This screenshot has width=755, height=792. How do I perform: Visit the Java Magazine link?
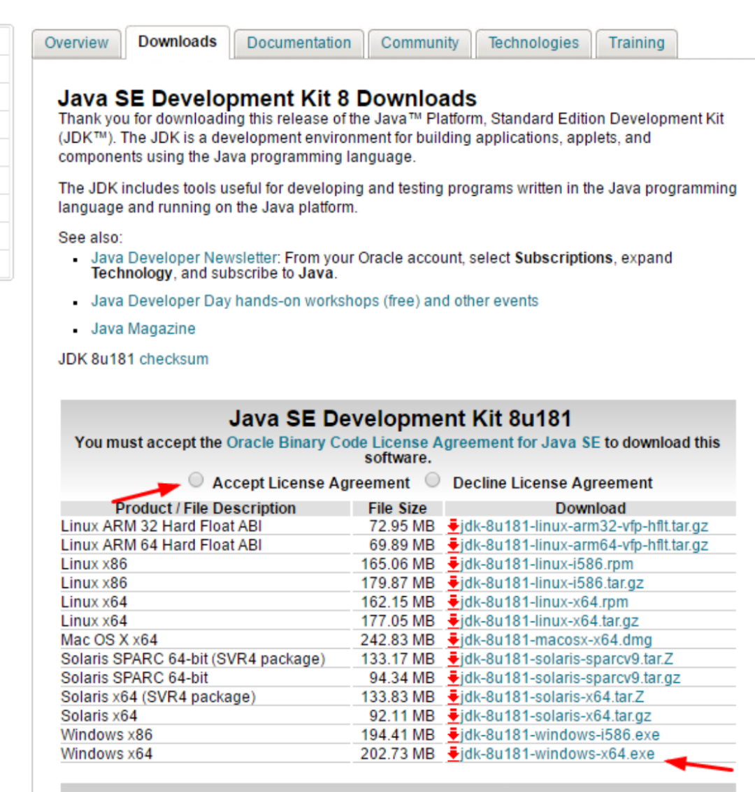click(x=143, y=329)
